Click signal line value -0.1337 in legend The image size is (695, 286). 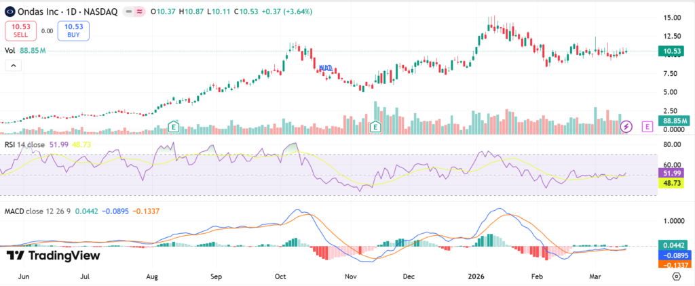(146, 211)
